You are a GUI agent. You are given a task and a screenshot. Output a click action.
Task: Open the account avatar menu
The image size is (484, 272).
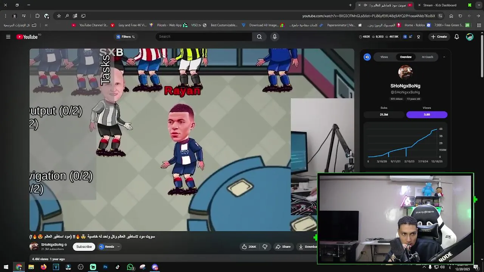click(470, 37)
